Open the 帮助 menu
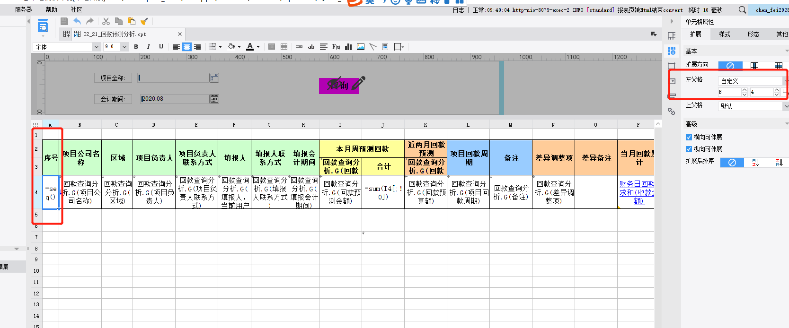789x328 pixels. pyautogui.click(x=51, y=9)
